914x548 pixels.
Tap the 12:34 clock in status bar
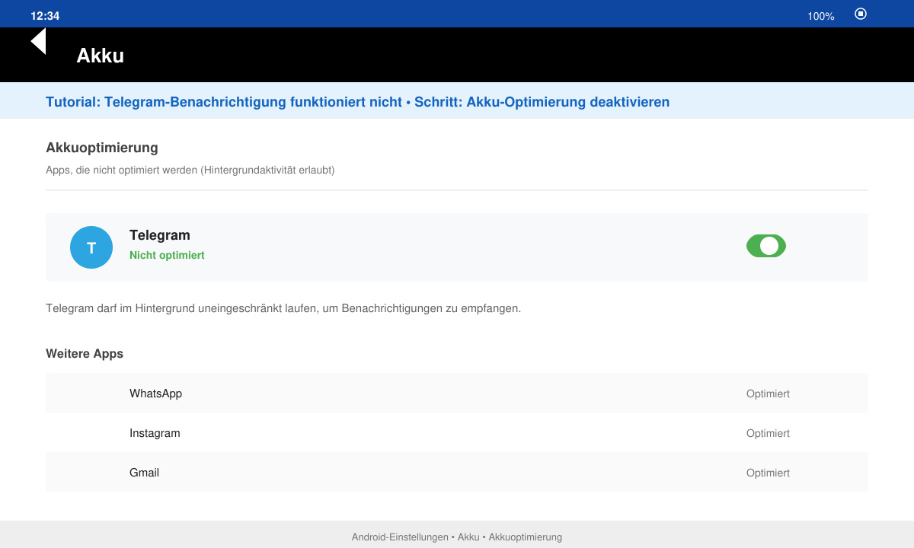point(45,16)
